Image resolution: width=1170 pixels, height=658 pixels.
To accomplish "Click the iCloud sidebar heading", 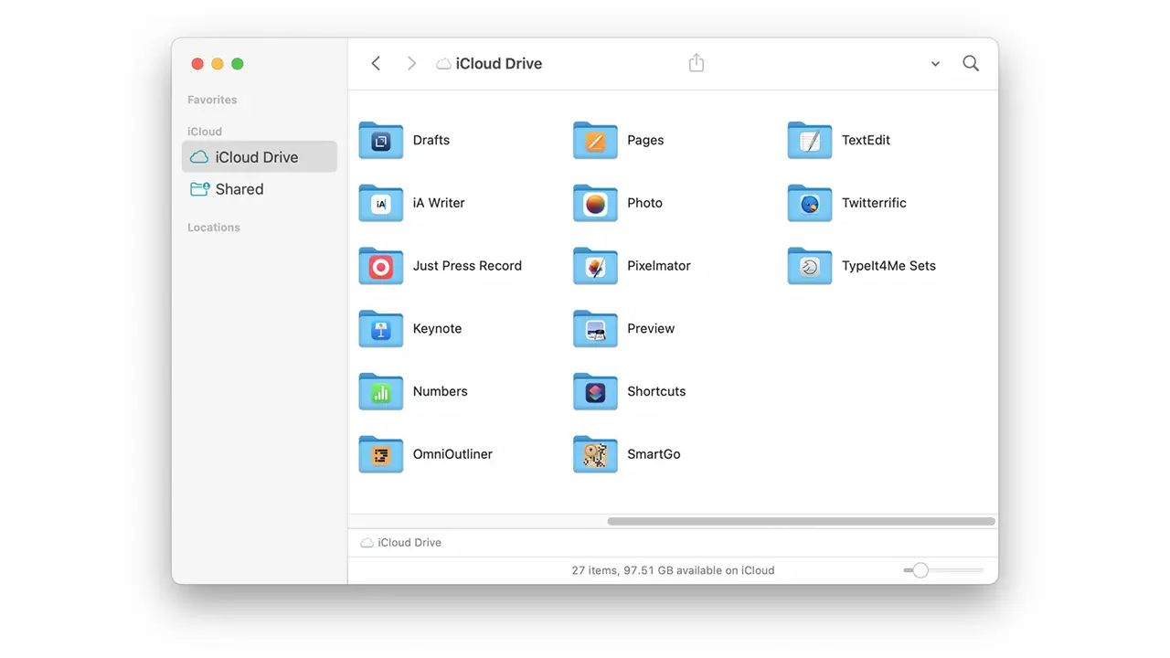I will (x=205, y=132).
